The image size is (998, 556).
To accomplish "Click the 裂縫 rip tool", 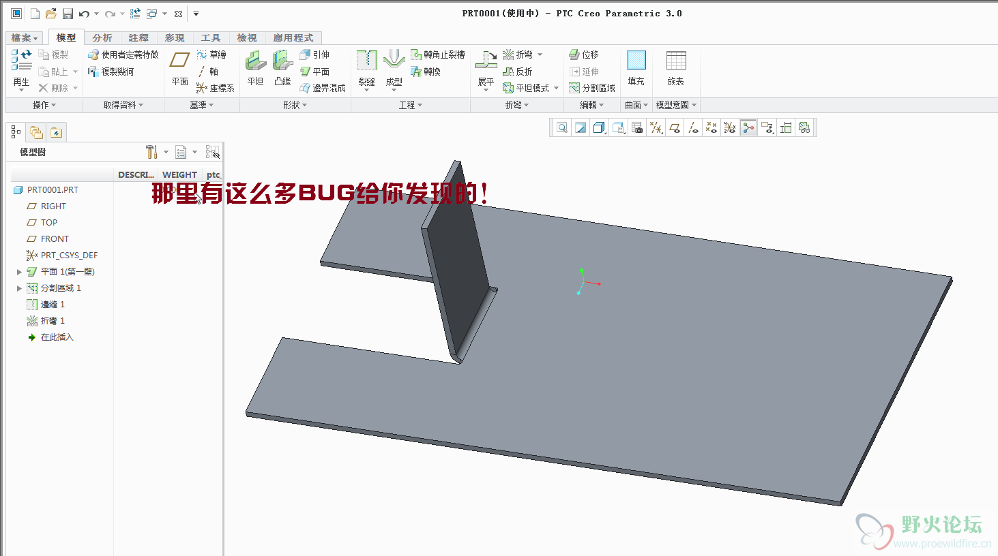I will pos(366,70).
